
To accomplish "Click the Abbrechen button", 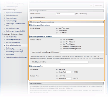I will 99,6.
